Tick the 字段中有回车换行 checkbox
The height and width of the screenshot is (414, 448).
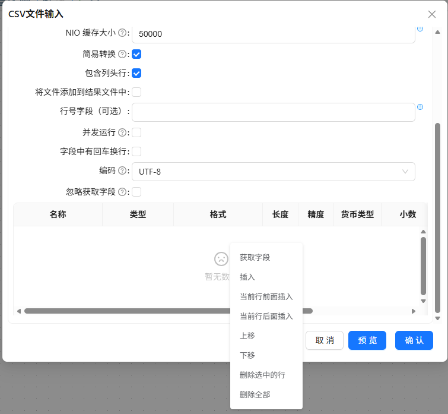(x=136, y=151)
